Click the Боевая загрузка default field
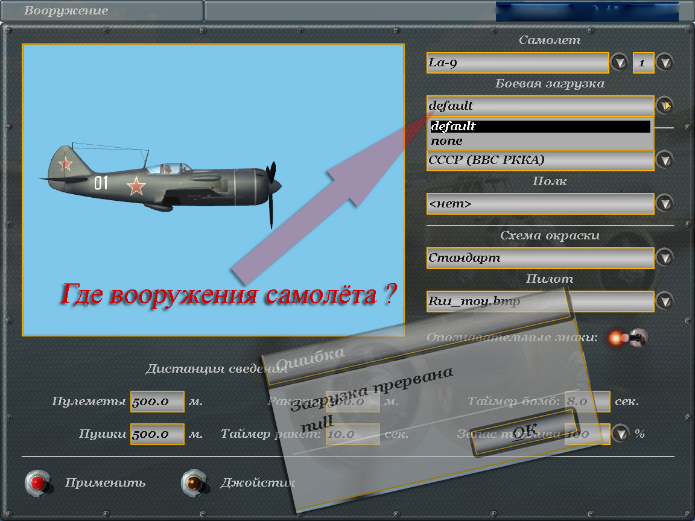The height and width of the screenshot is (521, 695). (x=541, y=106)
